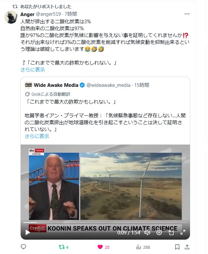Viewport: 208px width, 254px height.
Task: Mute the video speaker icon
Action: [x=147, y=233]
